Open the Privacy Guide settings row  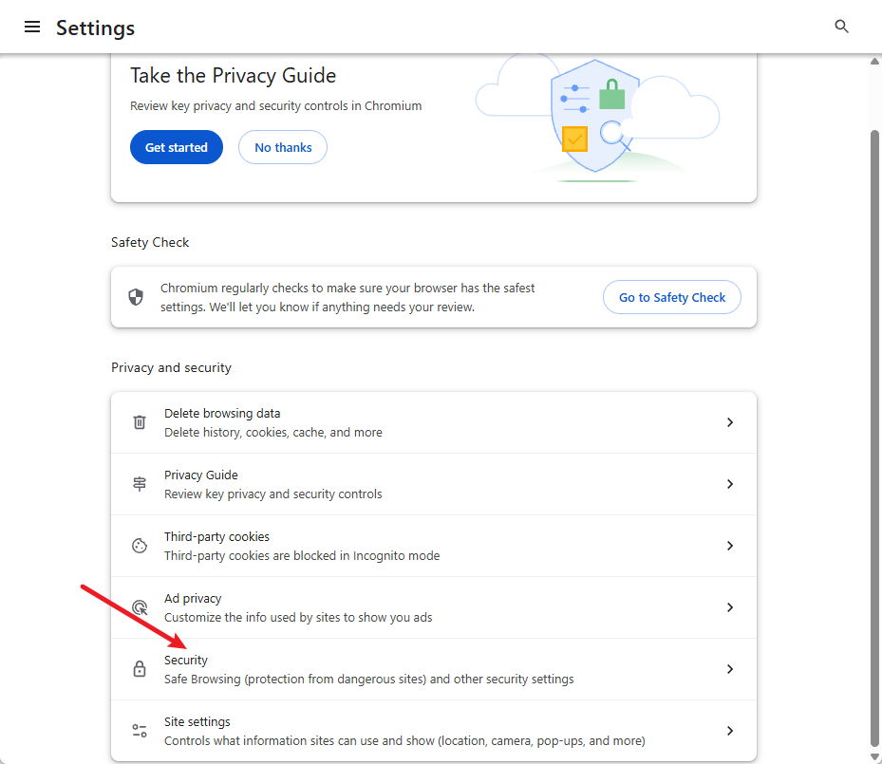[434, 484]
